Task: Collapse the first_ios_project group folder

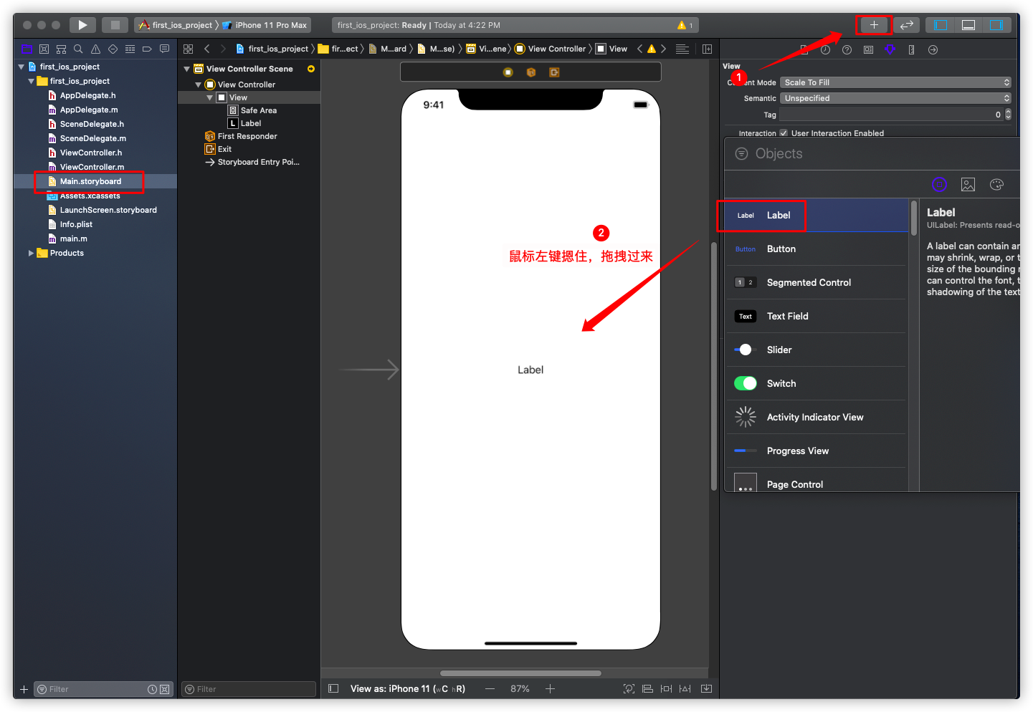Action: point(31,81)
